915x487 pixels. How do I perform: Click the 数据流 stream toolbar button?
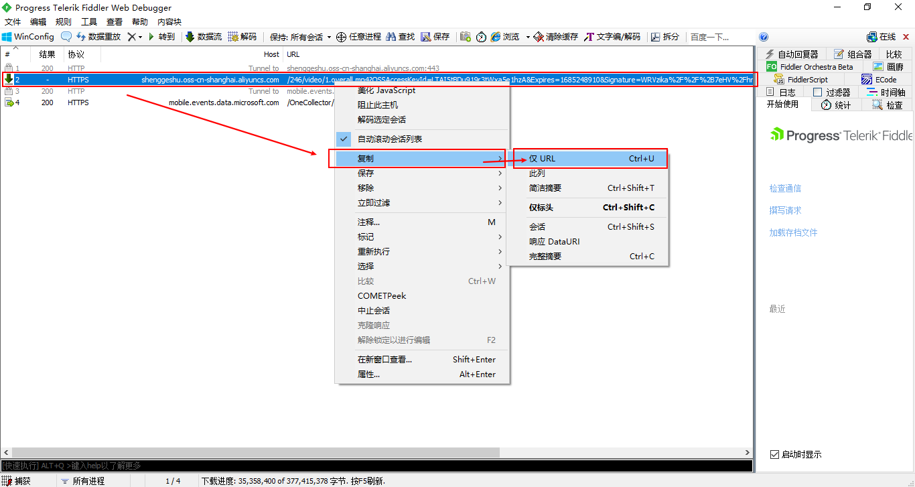click(204, 37)
